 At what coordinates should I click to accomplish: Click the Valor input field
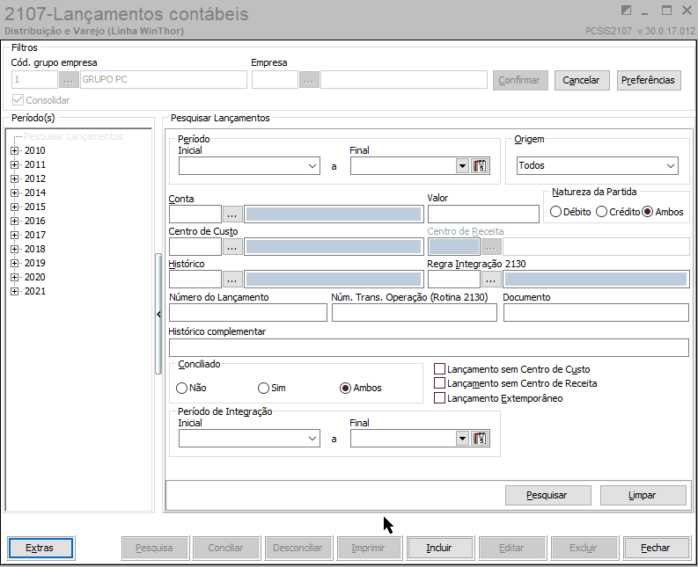click(483, 214)
